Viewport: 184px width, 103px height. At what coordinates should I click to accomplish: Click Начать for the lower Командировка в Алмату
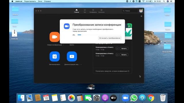coord(124,55)
